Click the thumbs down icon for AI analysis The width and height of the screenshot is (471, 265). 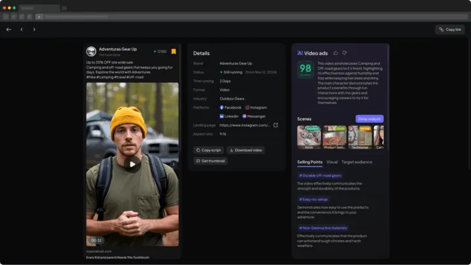(x=345, y=53)
